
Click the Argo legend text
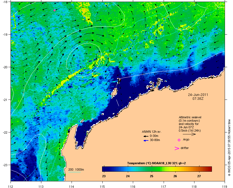coord(186,140)
